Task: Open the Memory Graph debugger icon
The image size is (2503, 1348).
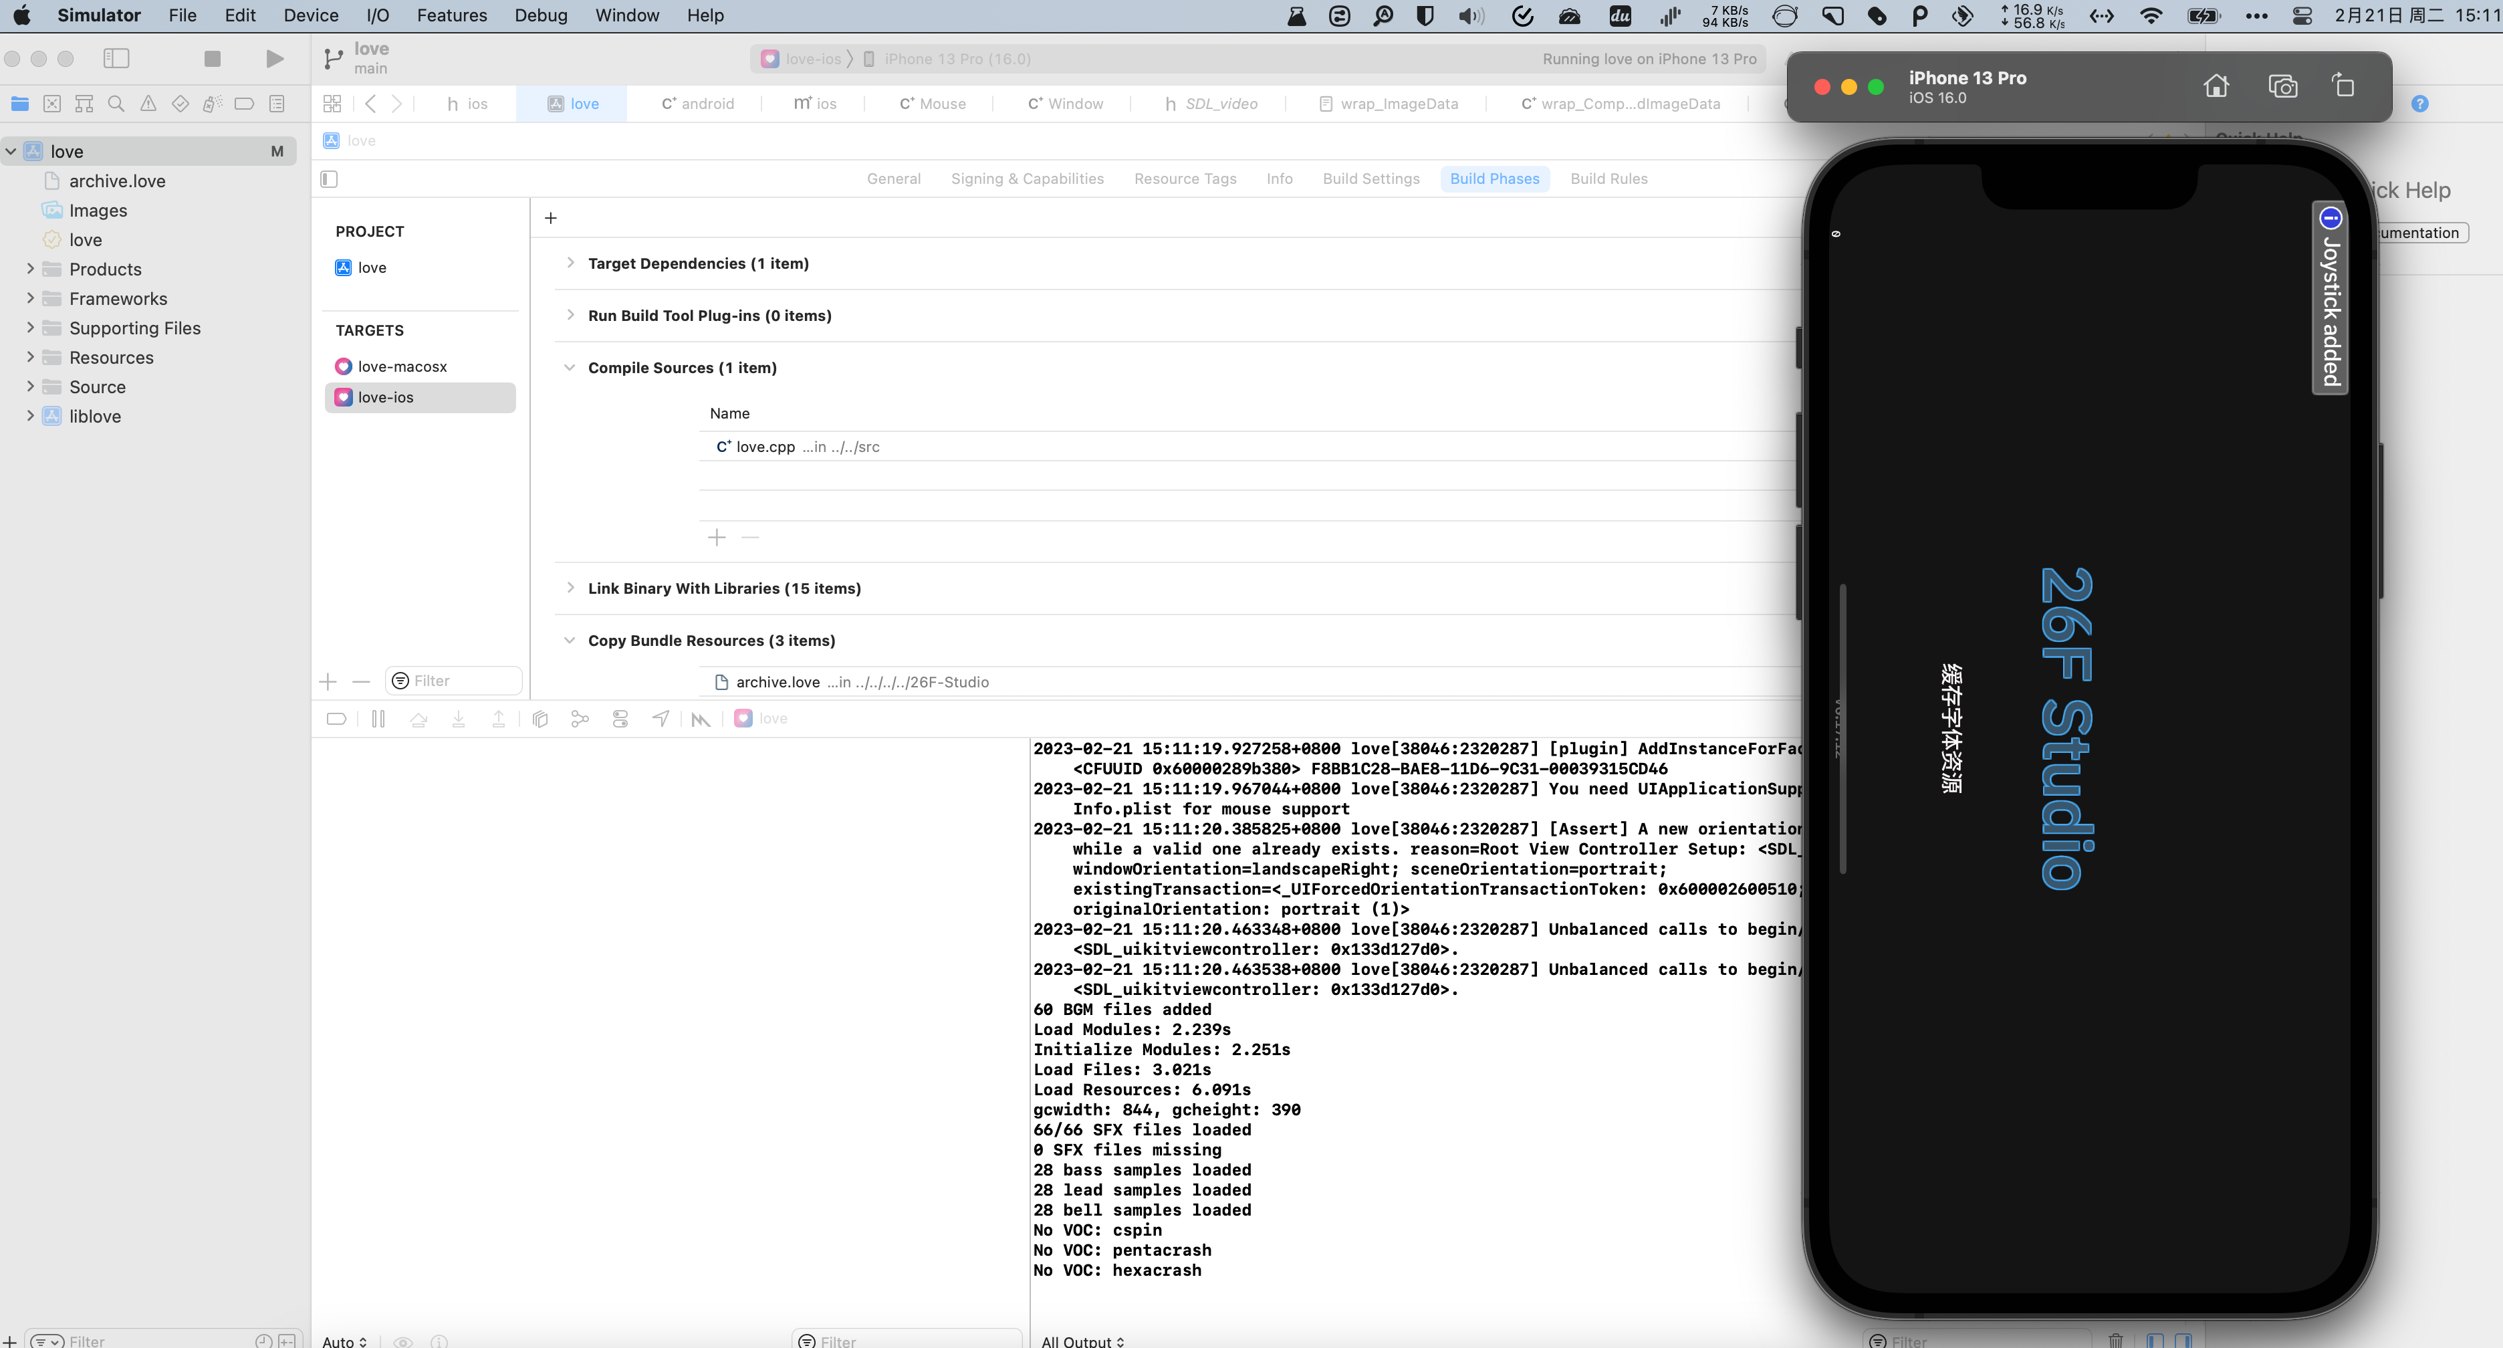Action: click(580, 718)
